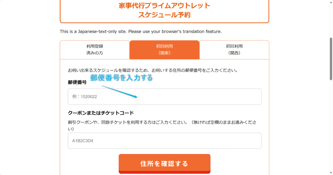Click the blue annotation arrow
This screenshot has height=175, width=333.
pos(120,91)
